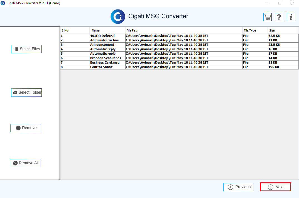Click the Size column header

283,30
